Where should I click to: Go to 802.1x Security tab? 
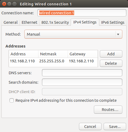click(55, 22)
